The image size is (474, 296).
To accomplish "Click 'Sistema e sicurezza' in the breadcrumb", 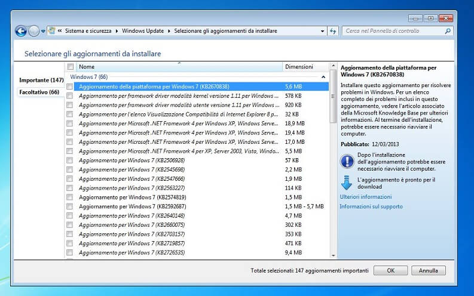I will (x=88, y=31).
